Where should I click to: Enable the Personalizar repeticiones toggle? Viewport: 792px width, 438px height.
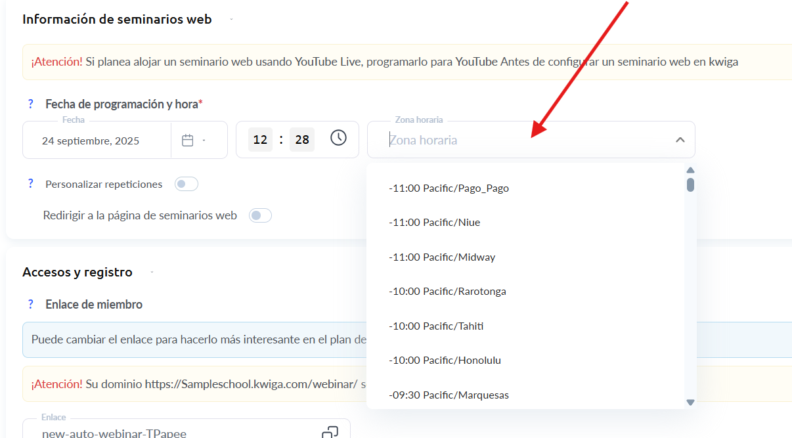pos(186,185)
